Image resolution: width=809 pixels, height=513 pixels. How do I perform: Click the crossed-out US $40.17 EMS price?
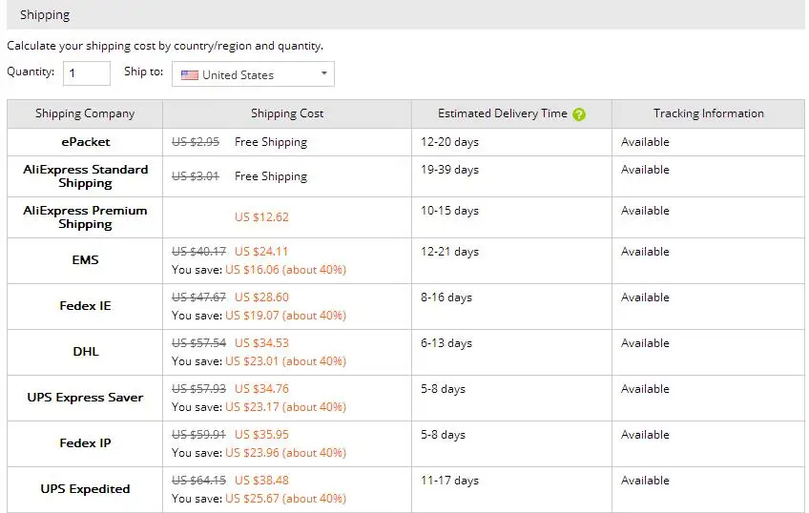(198, 252)
